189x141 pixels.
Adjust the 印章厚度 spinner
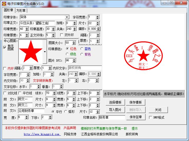(x=27, y=35)
